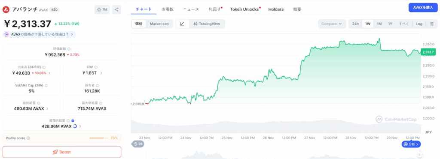
Task: Click the range selector right handle
Action: (419, 154)
